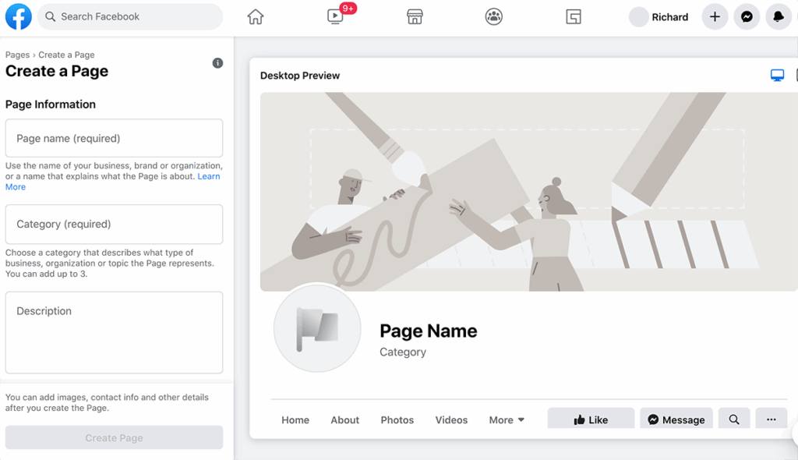Image resolution: width=798 pixels, height=460 pixels.
Task: Click the Search Facebook box
Action: [130, 16]
